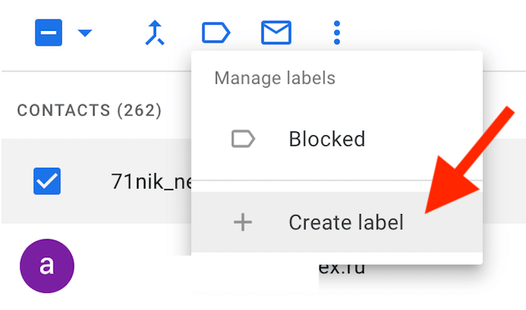Click the plus icon beside Create label
Screen dimensions: 526x310
[x=243, y=223]
